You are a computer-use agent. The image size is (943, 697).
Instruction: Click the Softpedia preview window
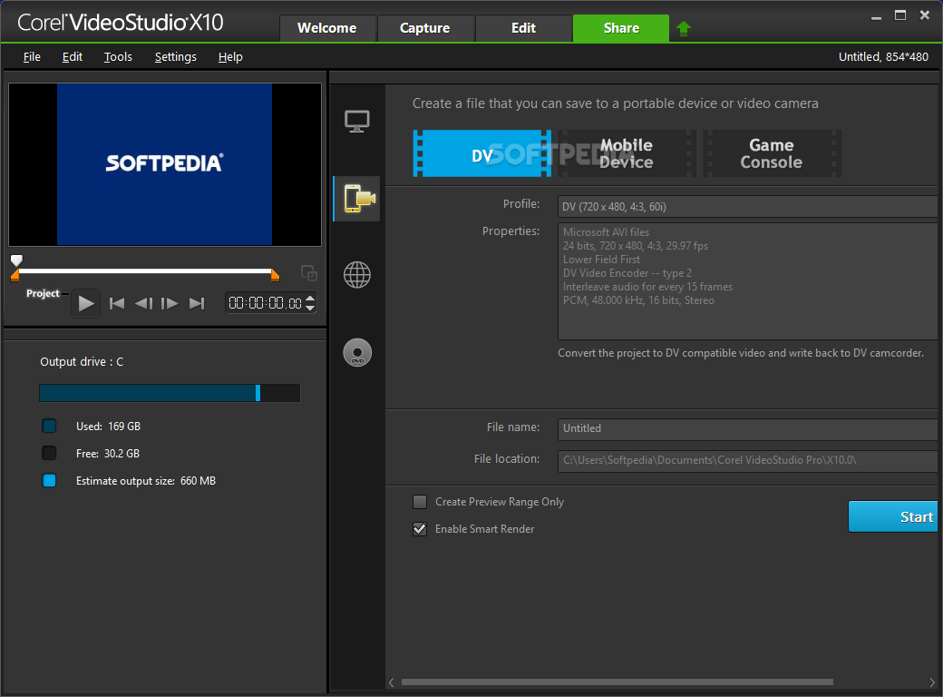coord(165,164)
